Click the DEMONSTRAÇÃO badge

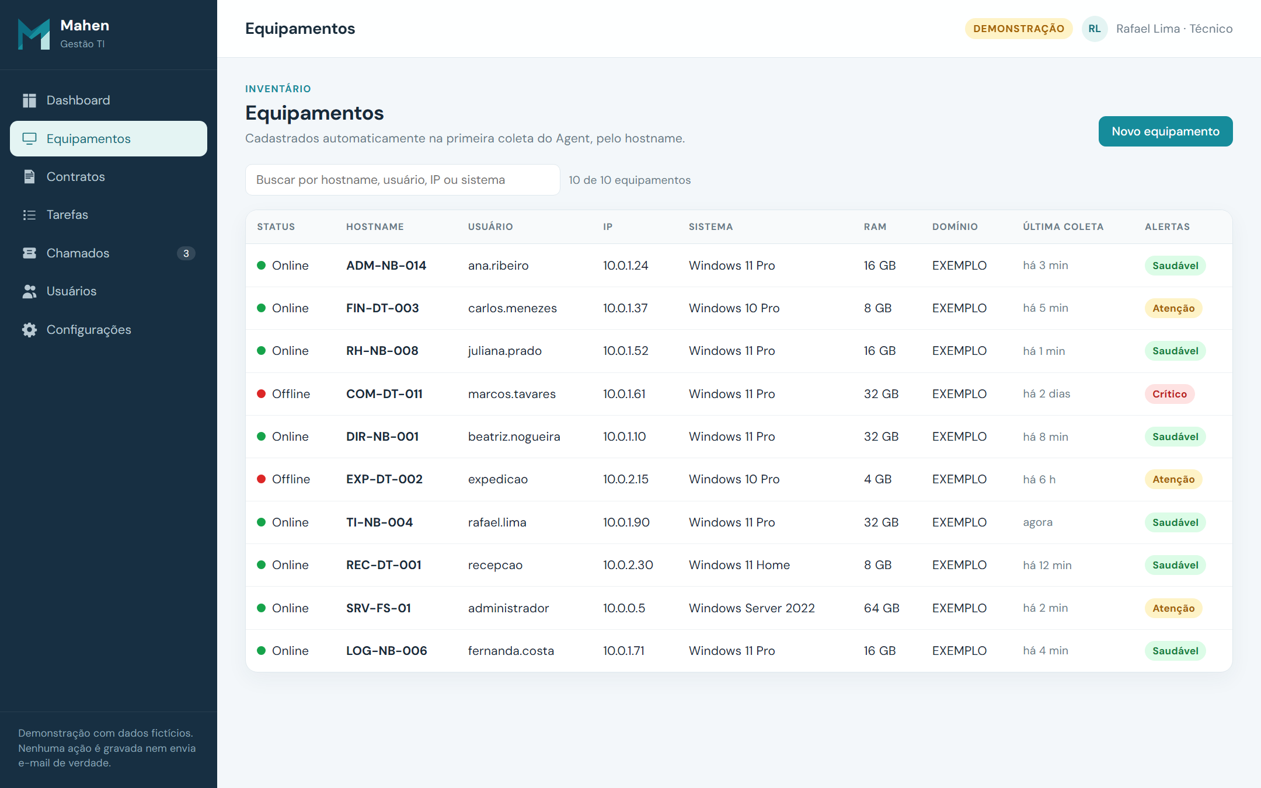click(x=1019, y=29)
